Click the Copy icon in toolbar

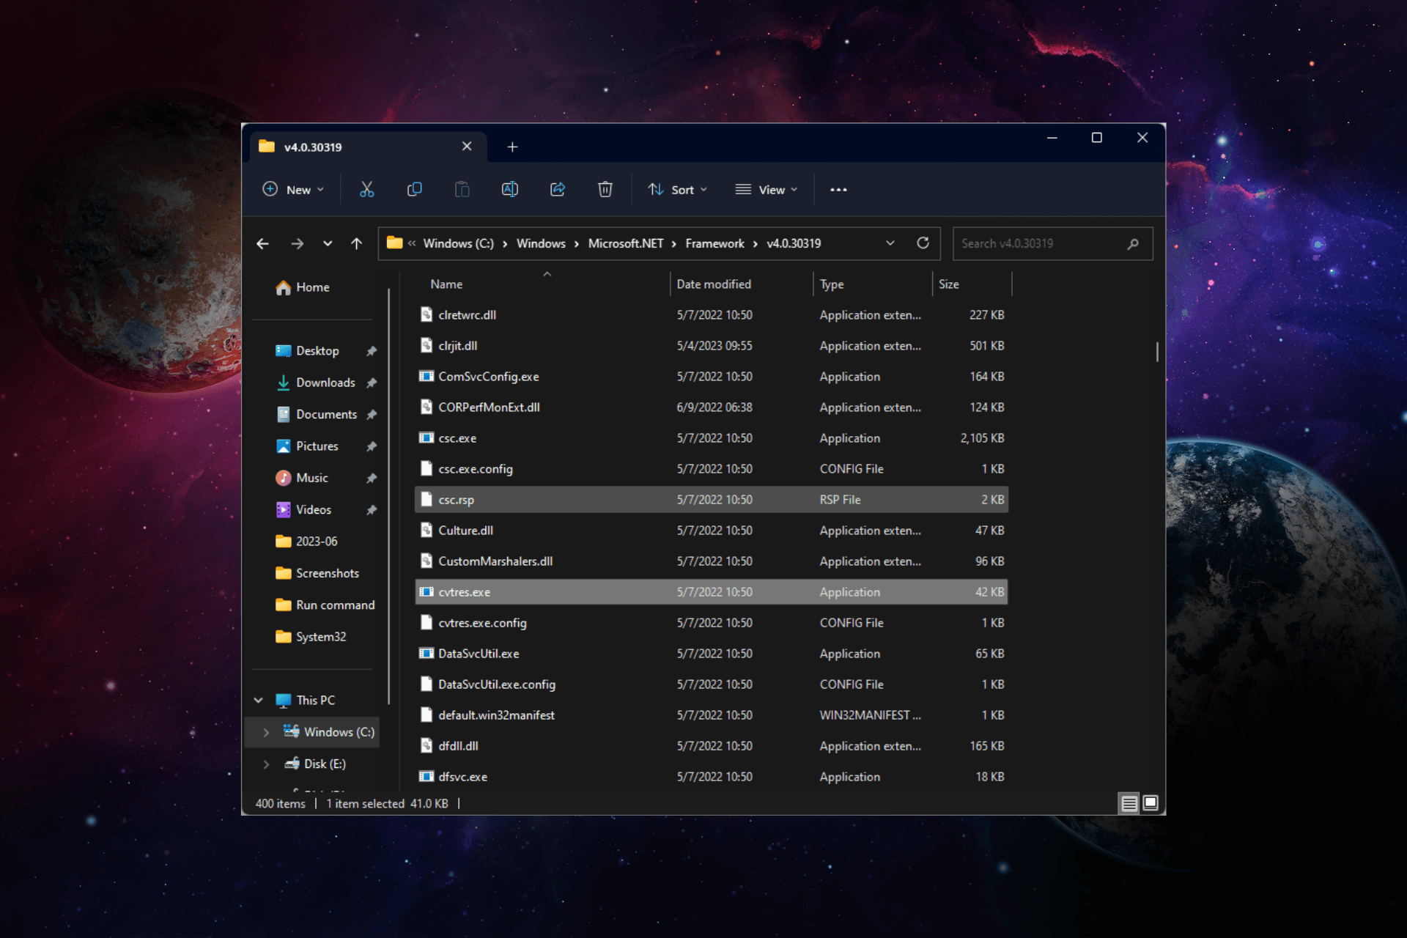point(414,190)
